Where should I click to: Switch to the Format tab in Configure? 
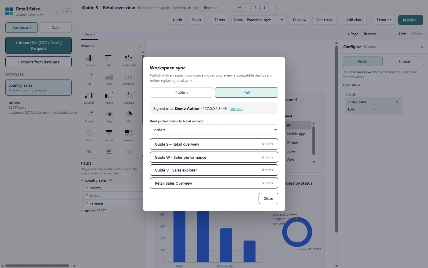coord(404,62)
